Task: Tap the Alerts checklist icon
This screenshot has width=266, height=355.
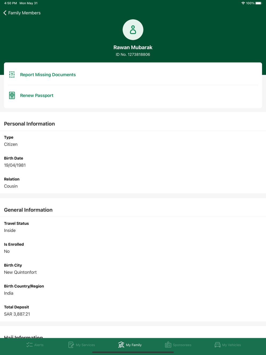Action: click(29, 345)
